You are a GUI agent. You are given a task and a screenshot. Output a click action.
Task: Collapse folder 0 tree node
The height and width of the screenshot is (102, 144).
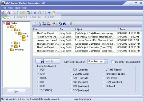(x=8, y=27)
